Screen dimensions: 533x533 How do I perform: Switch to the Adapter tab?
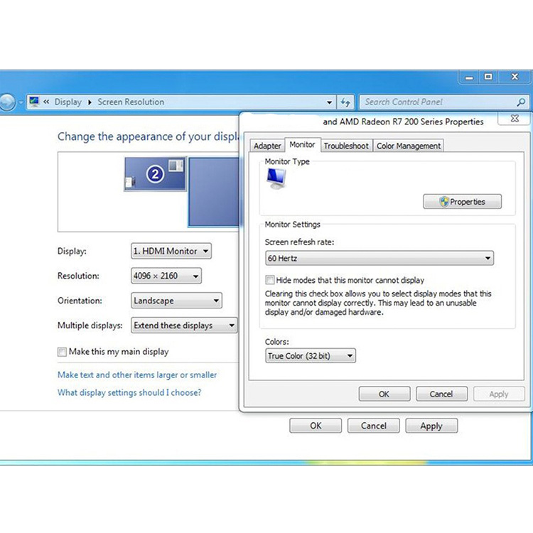tap(267, 146)
